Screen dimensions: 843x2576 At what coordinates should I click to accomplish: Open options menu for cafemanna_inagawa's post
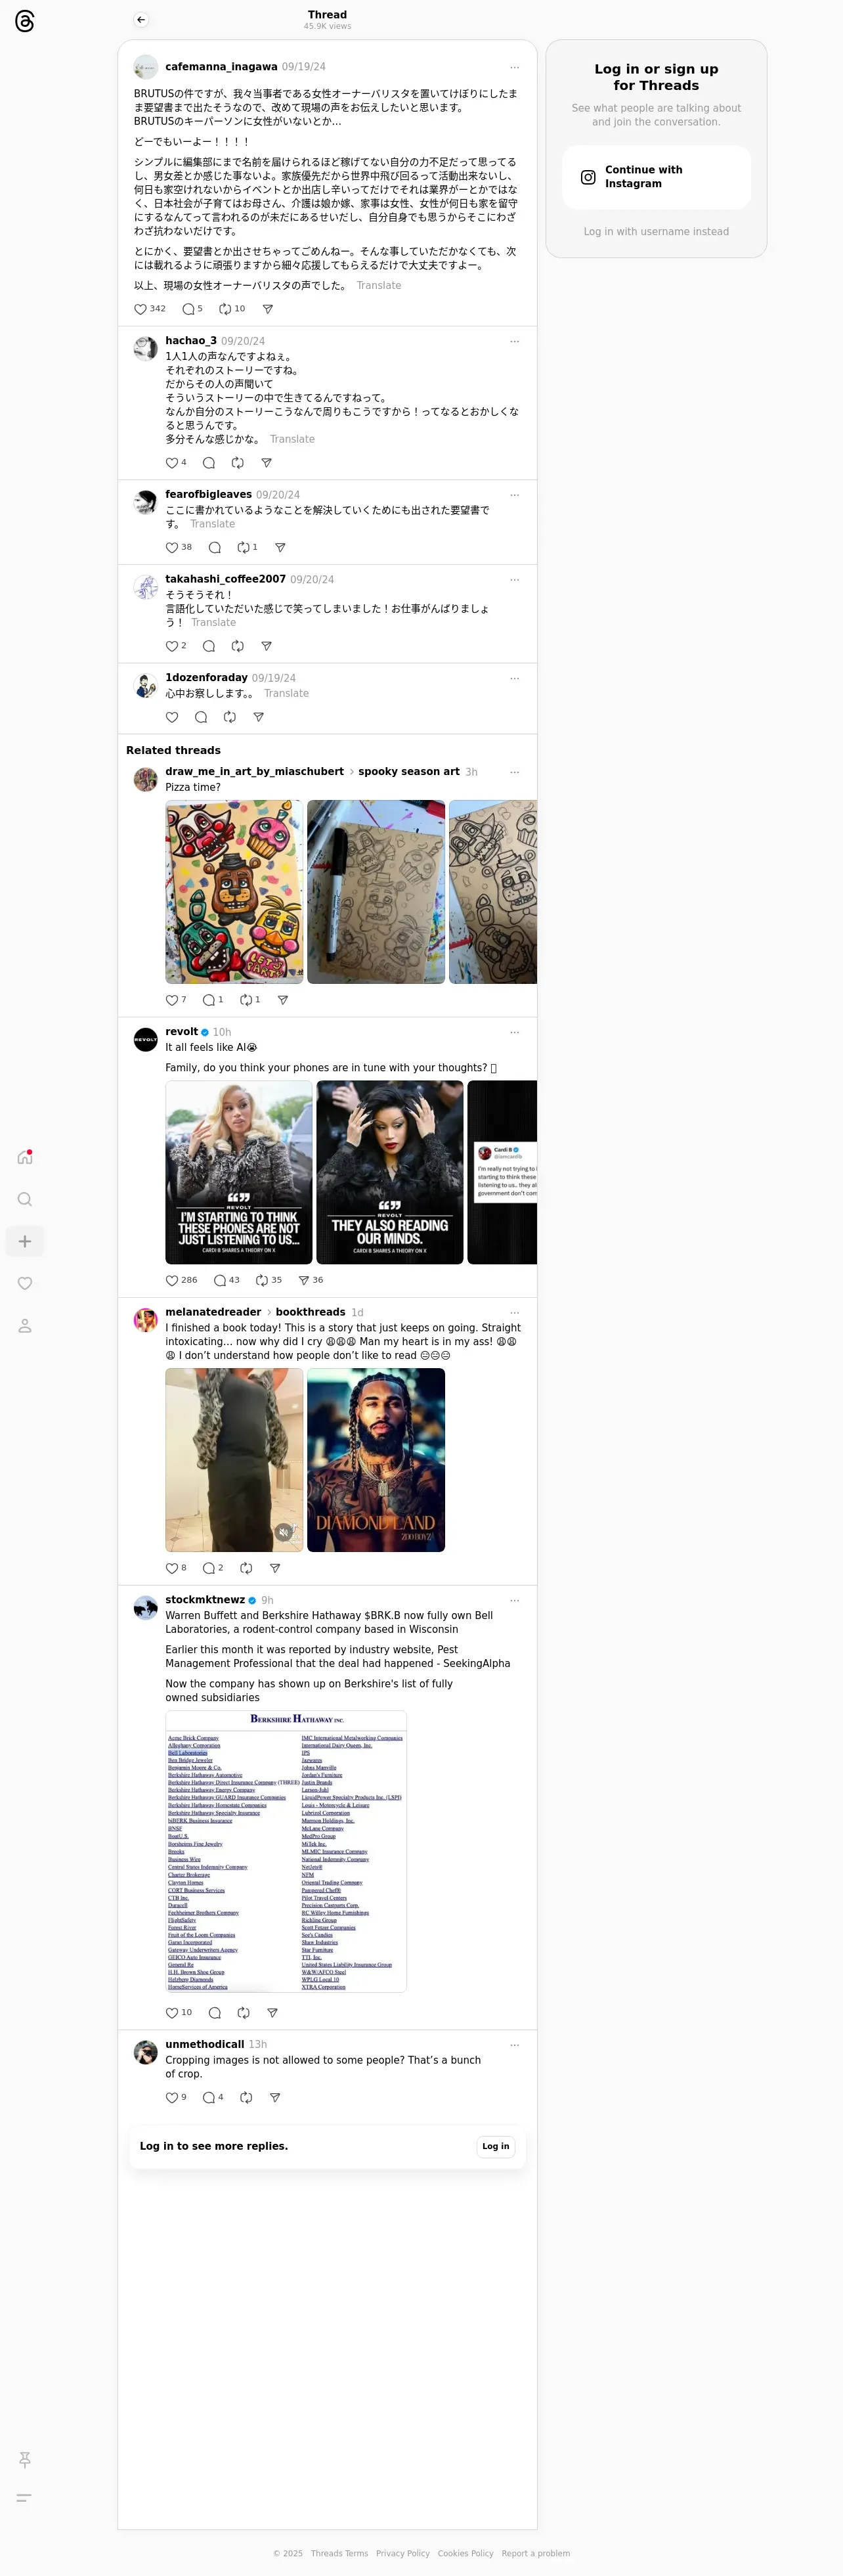click(x=515, y=67)
